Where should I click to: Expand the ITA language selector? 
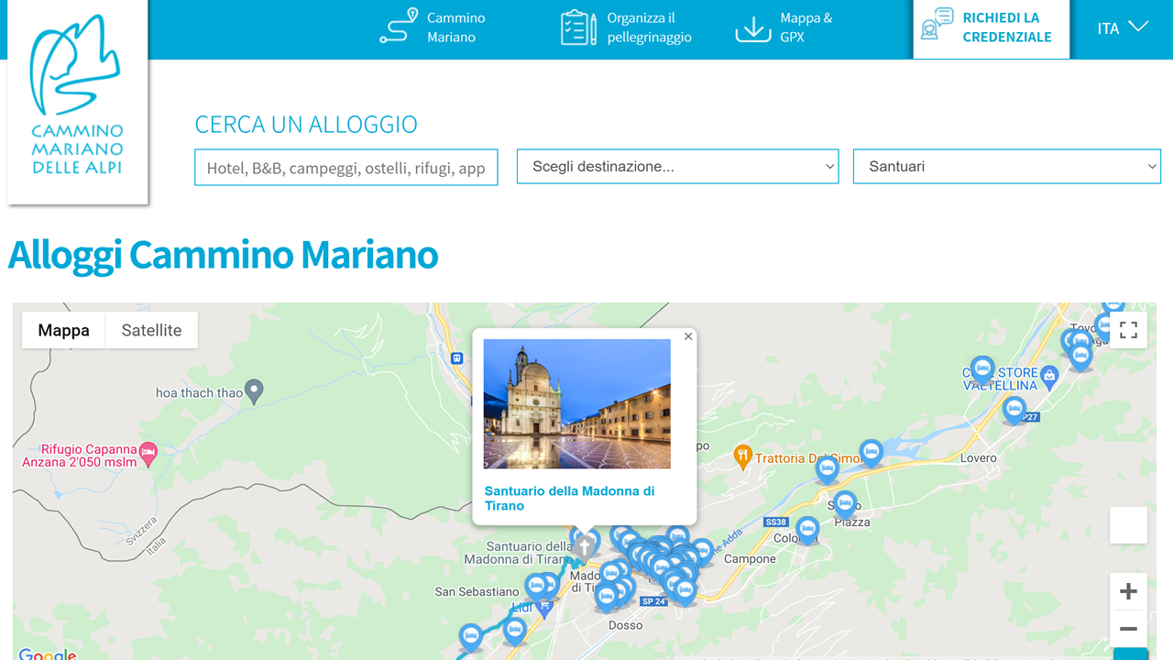1122,27
